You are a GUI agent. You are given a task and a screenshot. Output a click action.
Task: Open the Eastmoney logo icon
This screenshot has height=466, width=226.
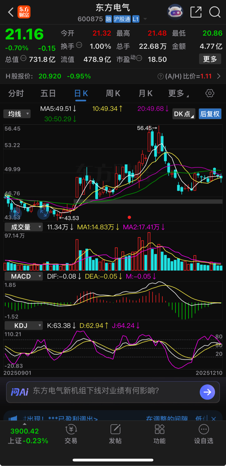point(24,12)
